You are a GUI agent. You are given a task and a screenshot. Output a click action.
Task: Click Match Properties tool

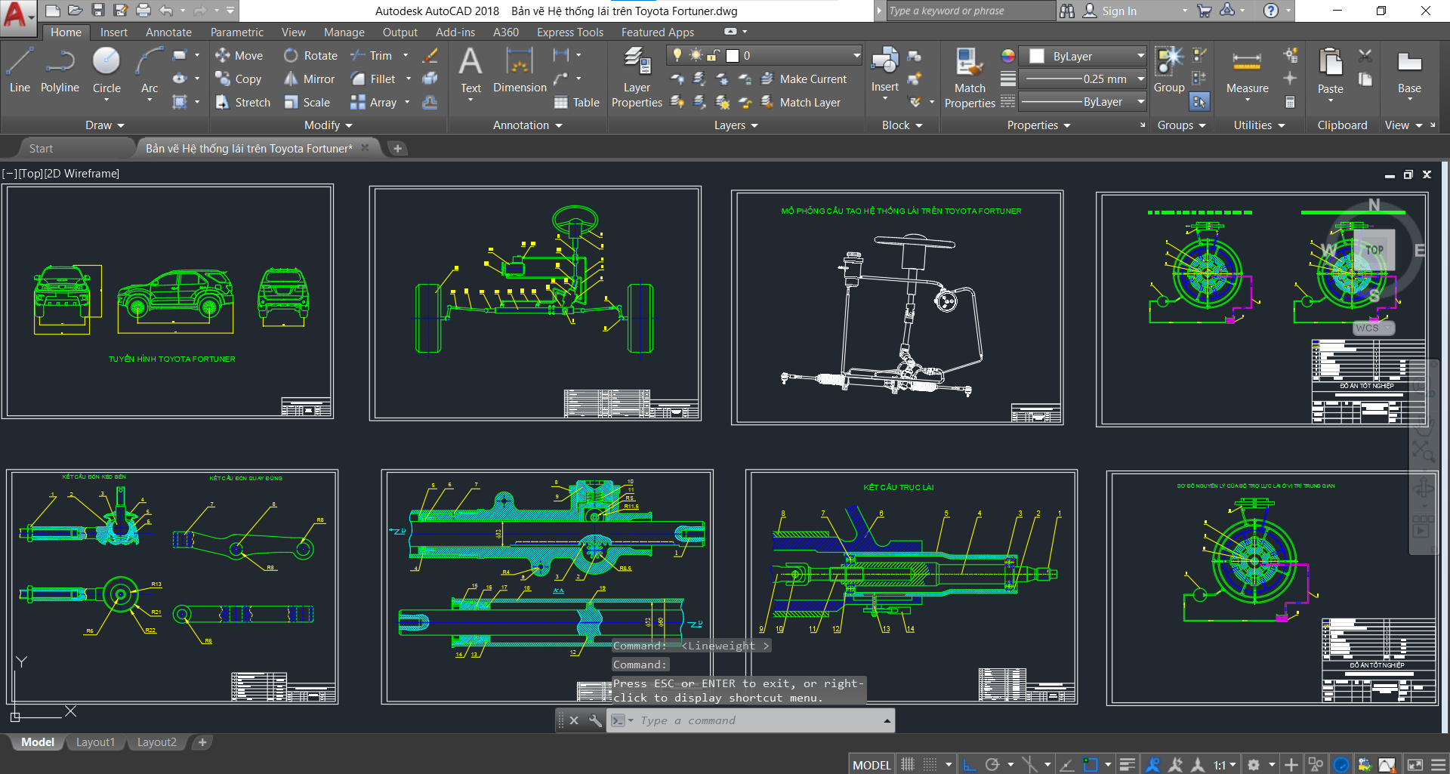pyautogui.click(x=970, y=78)
